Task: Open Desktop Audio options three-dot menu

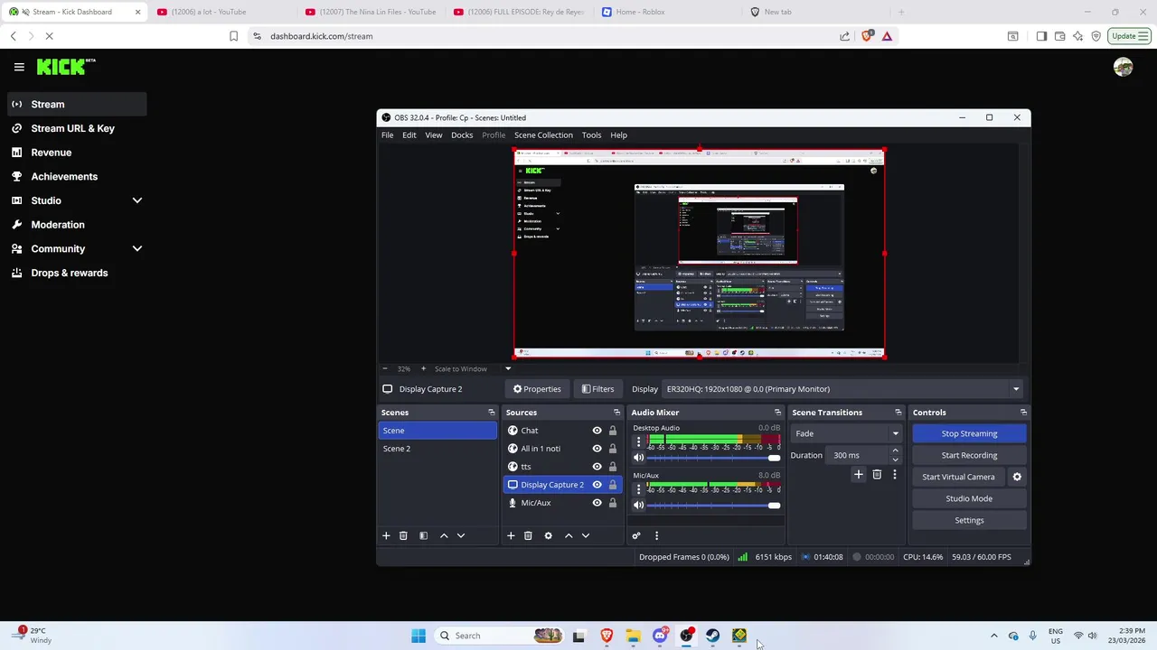Action: [x=638, y=441]
